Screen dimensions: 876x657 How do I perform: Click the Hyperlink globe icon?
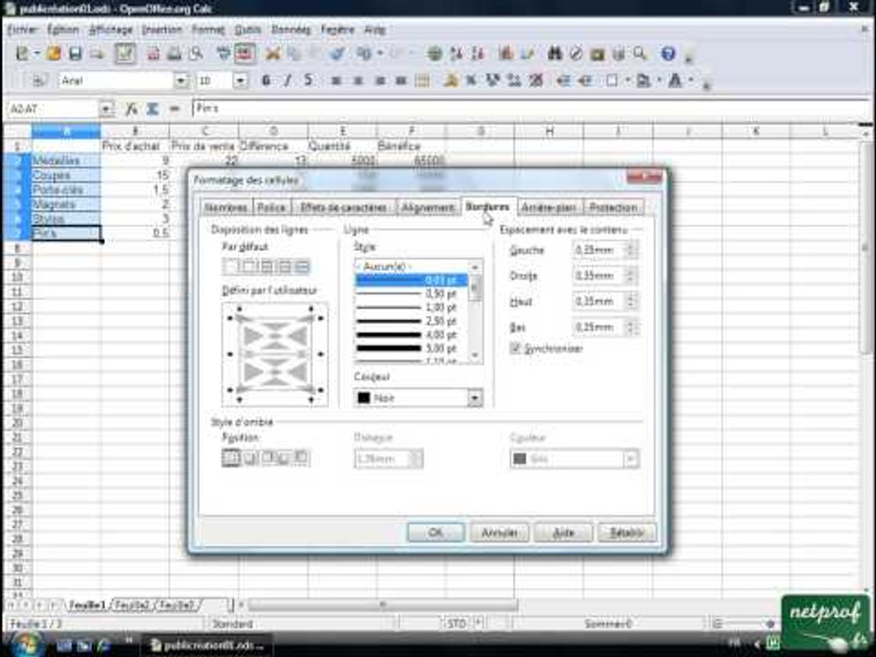(434, 54)
